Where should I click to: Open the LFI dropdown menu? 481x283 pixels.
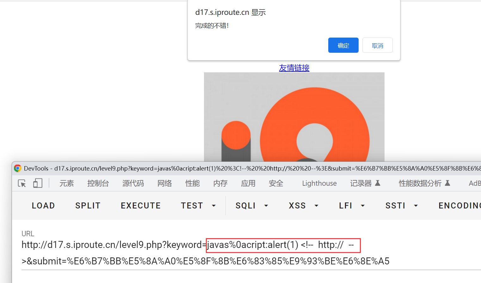tap(352, 206)
